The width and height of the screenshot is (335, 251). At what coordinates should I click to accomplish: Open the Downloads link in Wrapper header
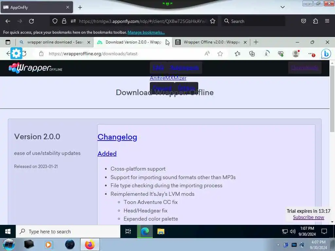pyautogui.click(x=305, y=68)
